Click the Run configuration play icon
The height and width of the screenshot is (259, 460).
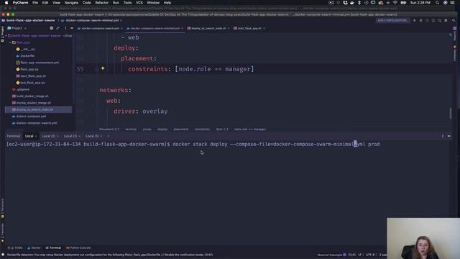[415, 21]
